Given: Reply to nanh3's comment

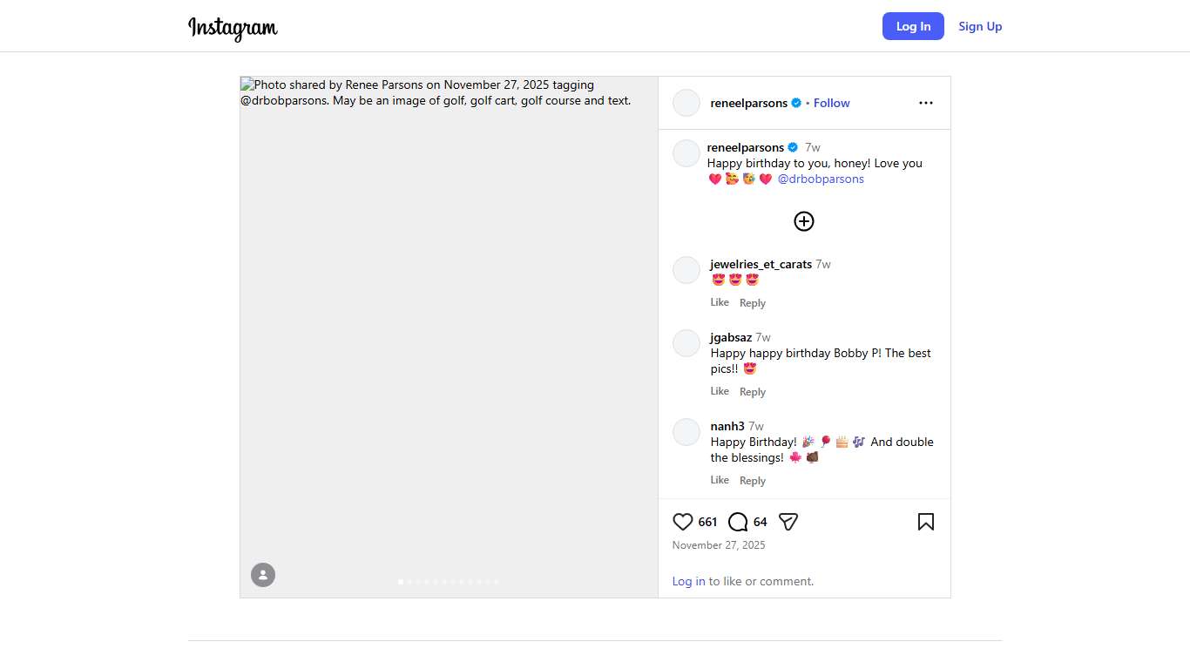Looking at the screenshot, I should [x=753, y=481].
